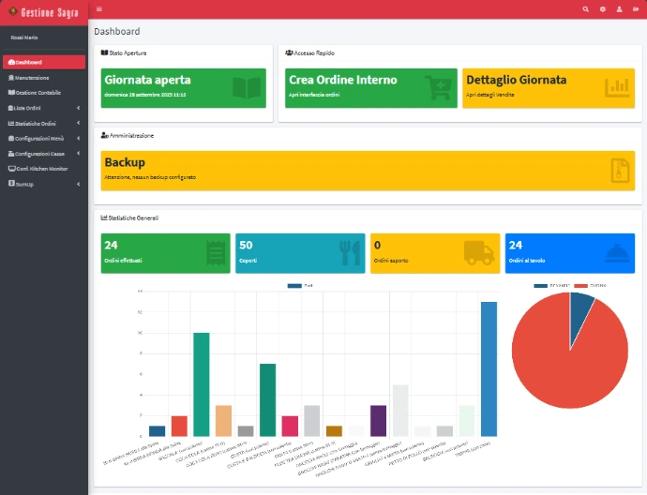Click the bar chart icon on Dettaglio Giornata
The image size is (647, 495).
pyautogui.click(x=618, y=88)
